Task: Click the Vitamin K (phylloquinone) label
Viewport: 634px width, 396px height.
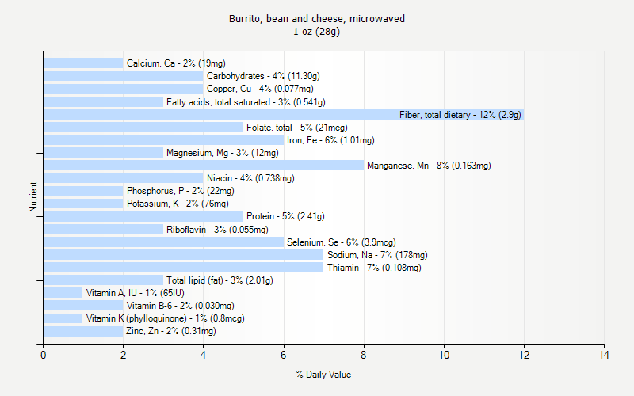Action: [165, 318]
